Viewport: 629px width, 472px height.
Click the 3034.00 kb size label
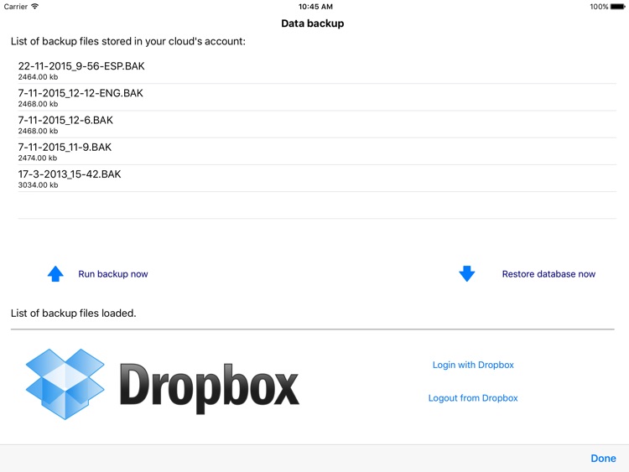click(x=38, y=185)
